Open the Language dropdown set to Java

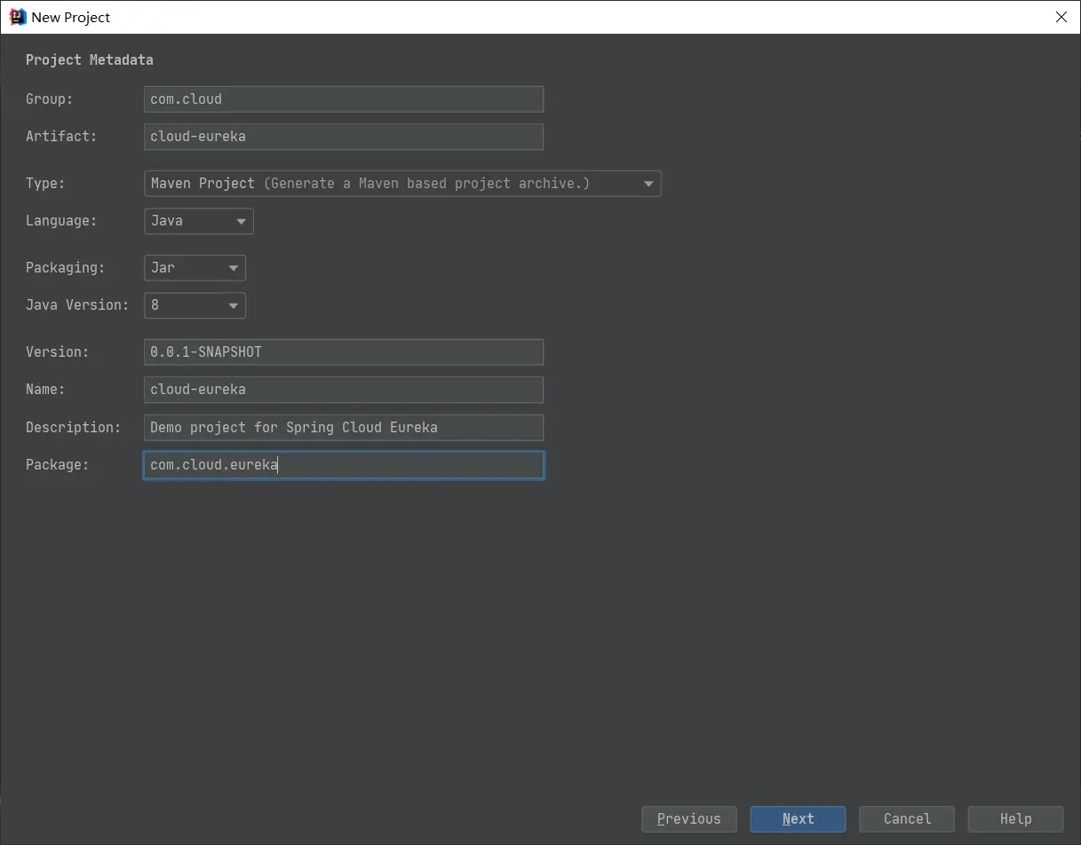click(199, 221)
